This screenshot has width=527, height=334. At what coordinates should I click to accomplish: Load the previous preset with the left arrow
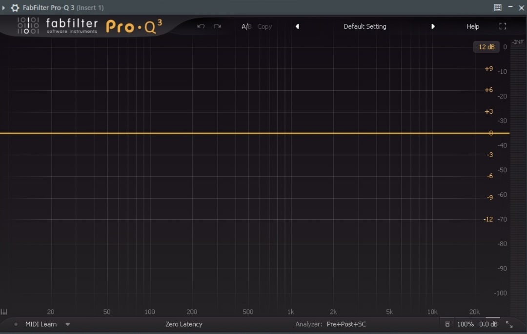[x=297, y=26]
